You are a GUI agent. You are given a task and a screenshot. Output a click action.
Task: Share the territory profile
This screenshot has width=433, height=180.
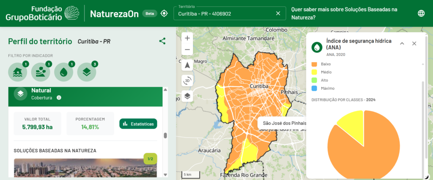point(162,41)
